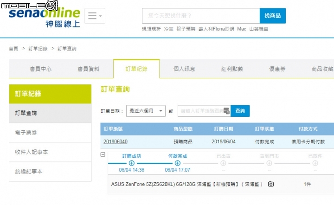The image size is (334, 205).
Task: Click the 找商品 search button
Action: point(273,16)
